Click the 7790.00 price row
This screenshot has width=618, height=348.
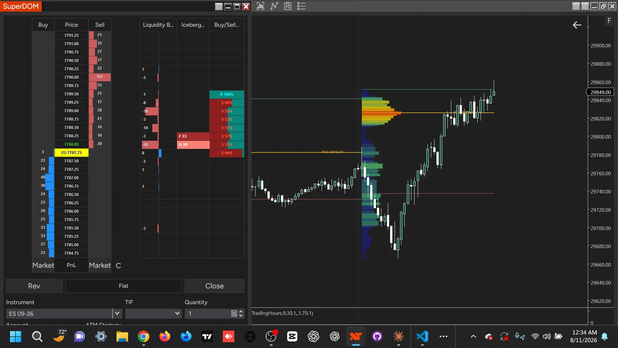tap(72, 77)
